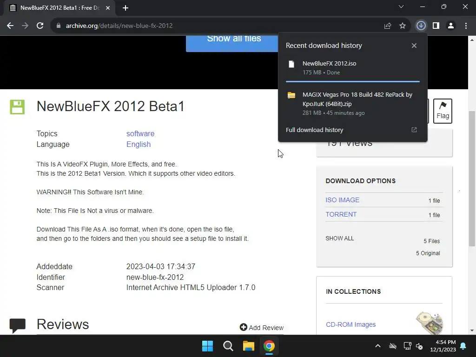476x357 pixels.
Task: Open the Chrome profile menu
Action: (451, 26)
